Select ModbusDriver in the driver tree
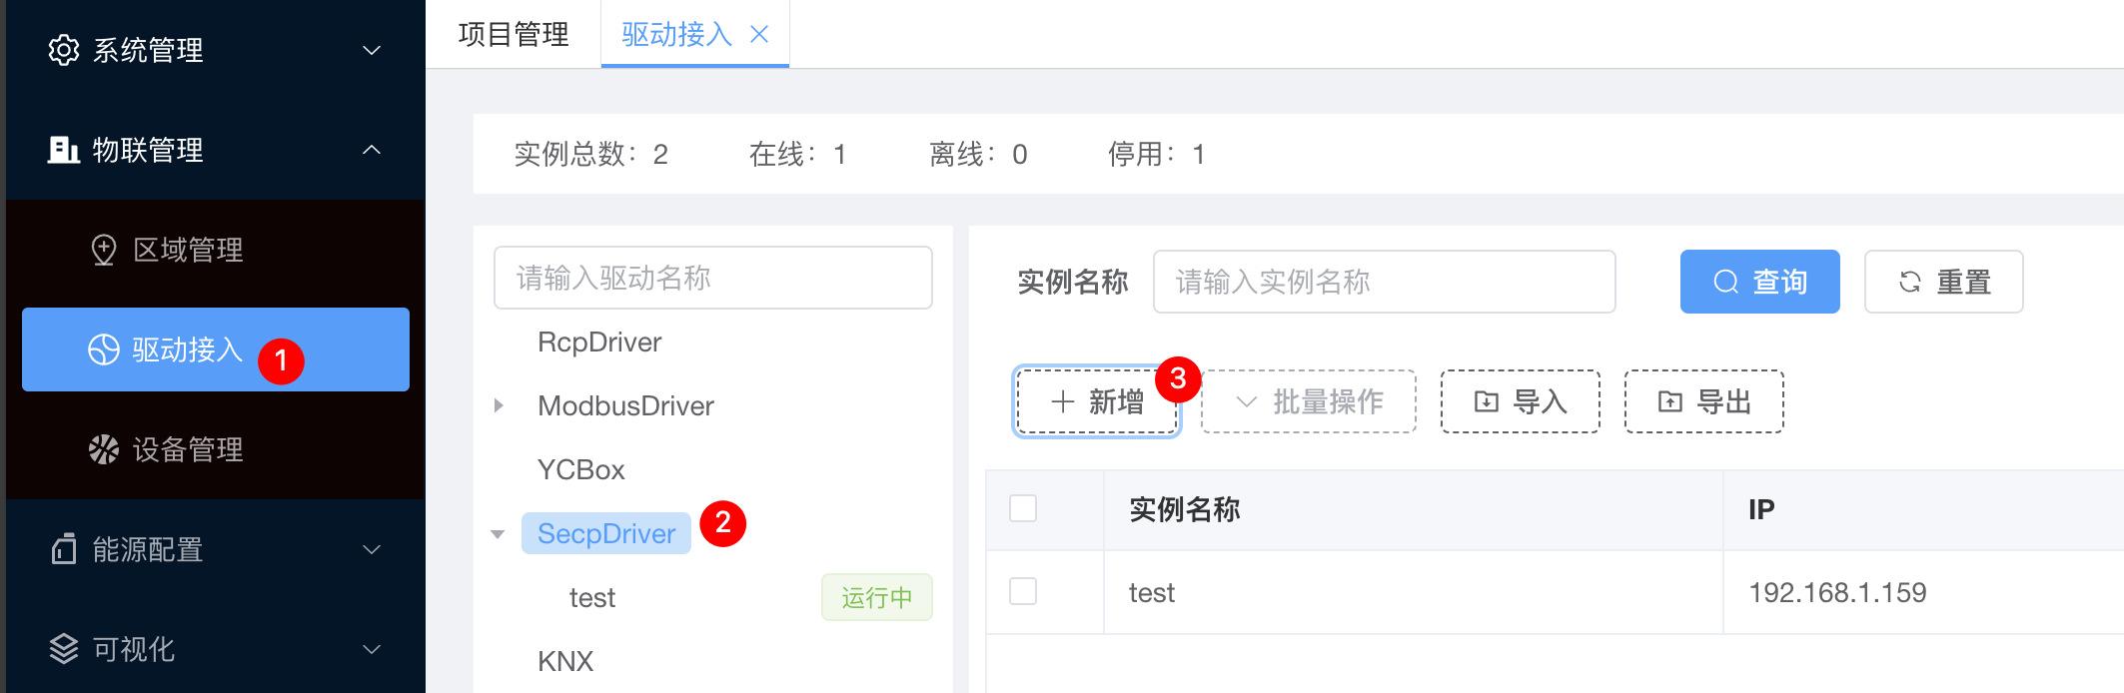Screen dimensions: 2124x693 click(625, 405)
